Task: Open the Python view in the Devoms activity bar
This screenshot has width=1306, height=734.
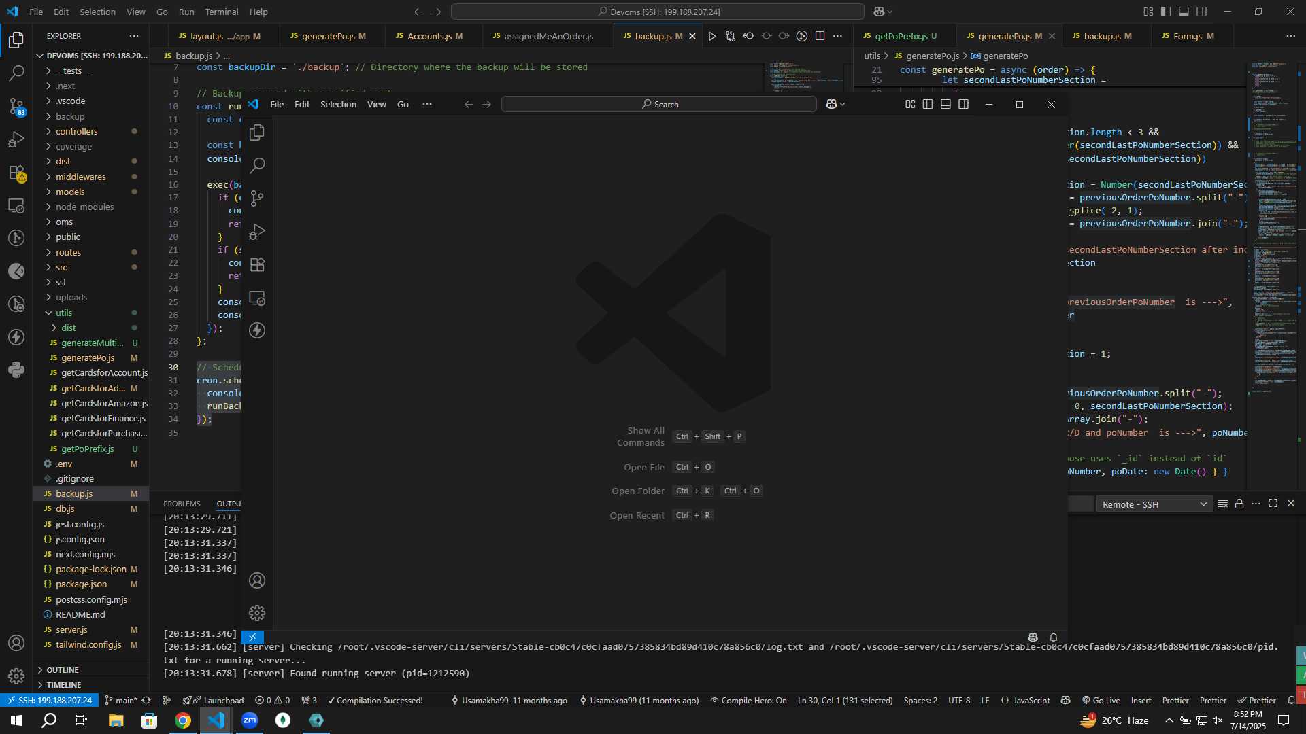Action: click(16, 370)
